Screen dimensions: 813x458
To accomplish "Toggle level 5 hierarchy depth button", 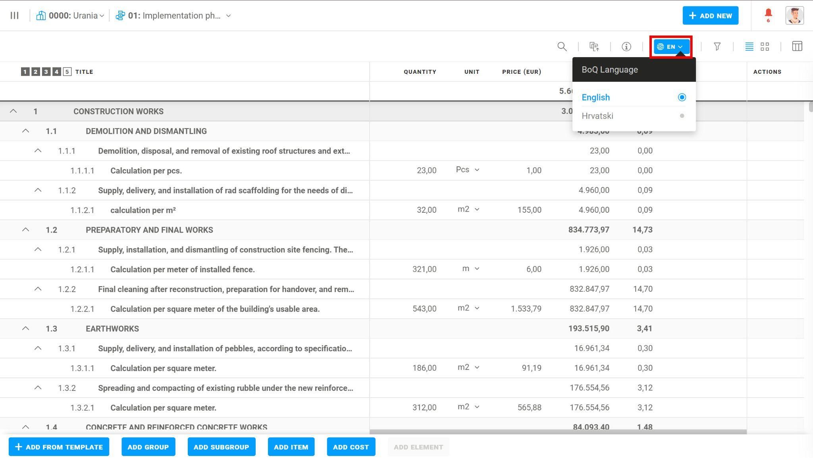I will (67, 72).
